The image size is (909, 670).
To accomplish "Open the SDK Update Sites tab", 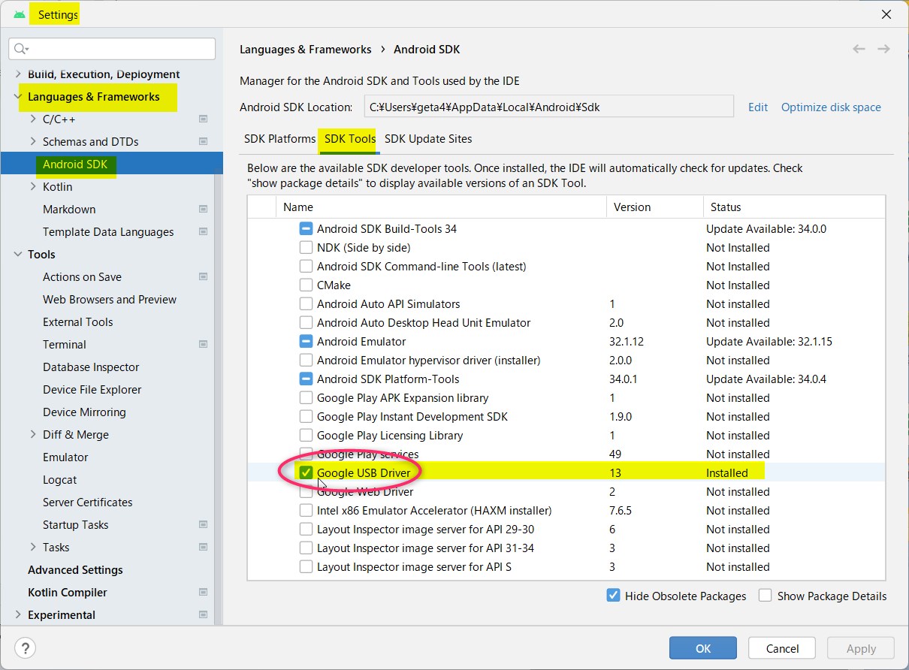I will coord(427,139).
